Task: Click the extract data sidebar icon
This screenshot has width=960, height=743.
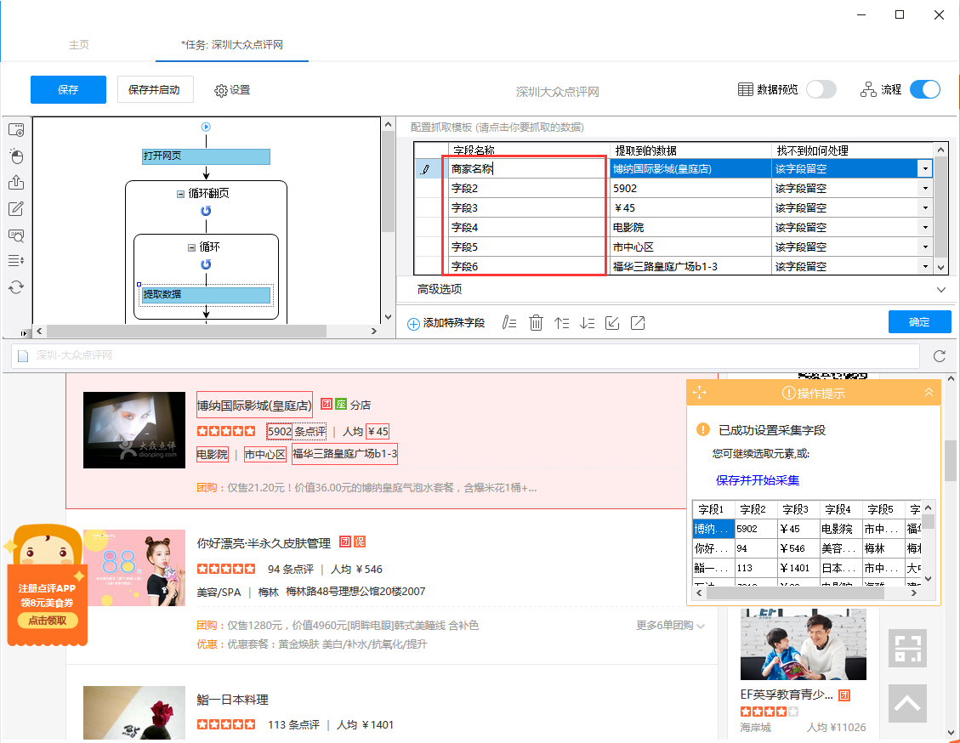Action: (16, 183)
